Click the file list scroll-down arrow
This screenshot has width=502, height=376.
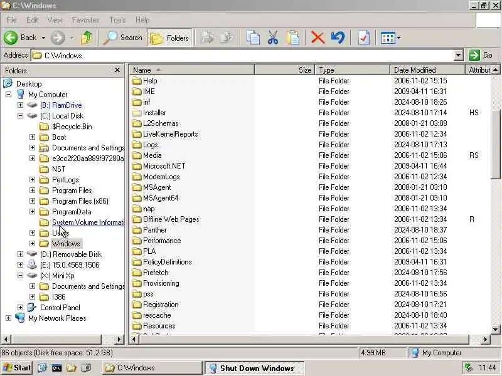point(495,329)
